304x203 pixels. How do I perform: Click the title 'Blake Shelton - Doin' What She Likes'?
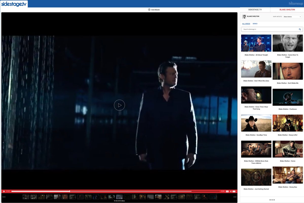[x=256, y=81]
